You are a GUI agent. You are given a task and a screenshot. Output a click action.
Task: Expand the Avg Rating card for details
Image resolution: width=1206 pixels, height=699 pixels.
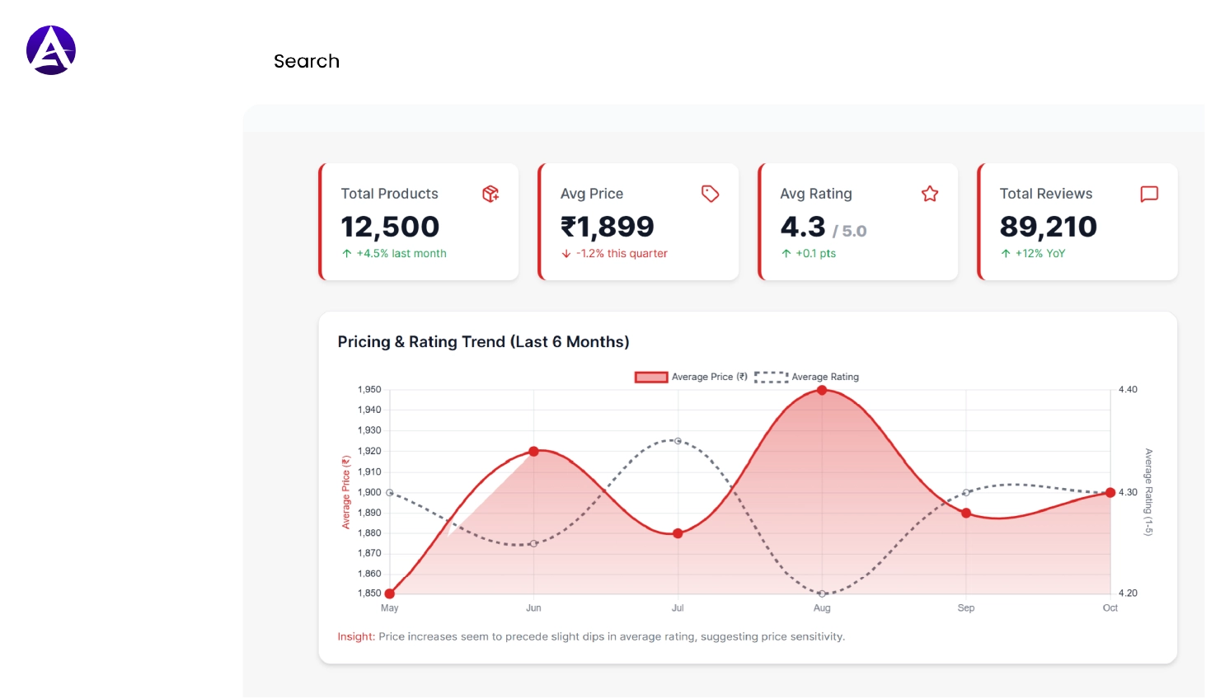(x=857, y=222)
